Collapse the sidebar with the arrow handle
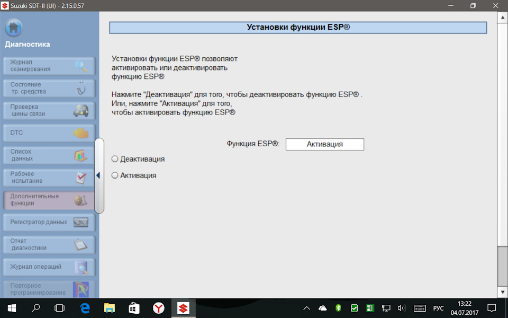 point(99,175)
